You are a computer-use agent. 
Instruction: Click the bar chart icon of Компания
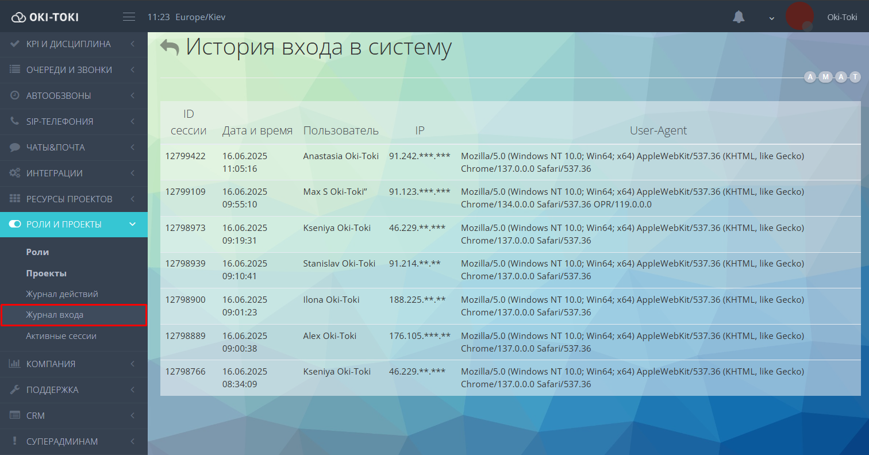(x=16, y=364)
